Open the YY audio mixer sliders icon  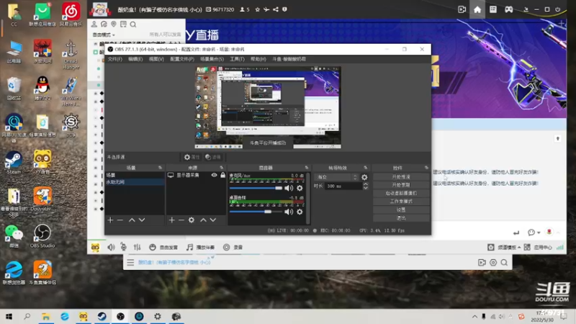point(137,247)
